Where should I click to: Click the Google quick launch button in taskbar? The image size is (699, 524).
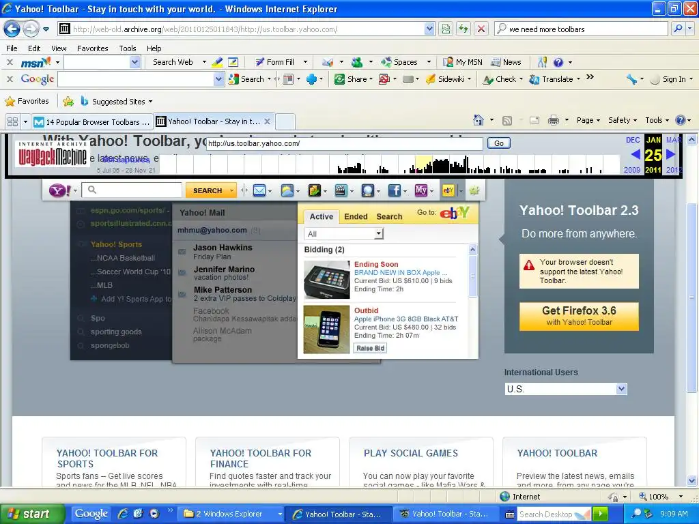[91, 514]
